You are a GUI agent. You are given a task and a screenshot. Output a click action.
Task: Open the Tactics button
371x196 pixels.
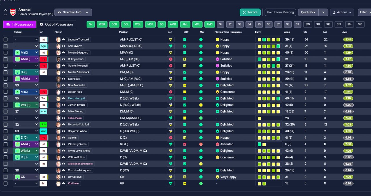tap(250, 12)
